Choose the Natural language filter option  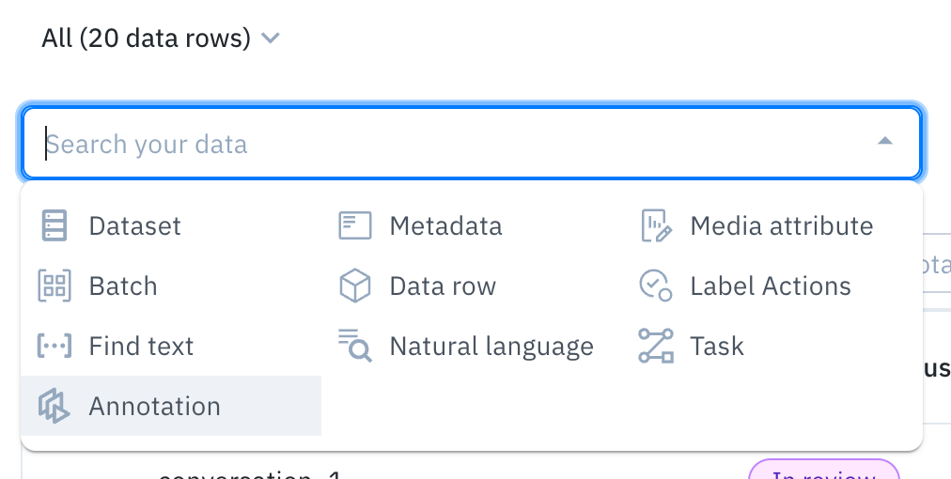[491, 347]
